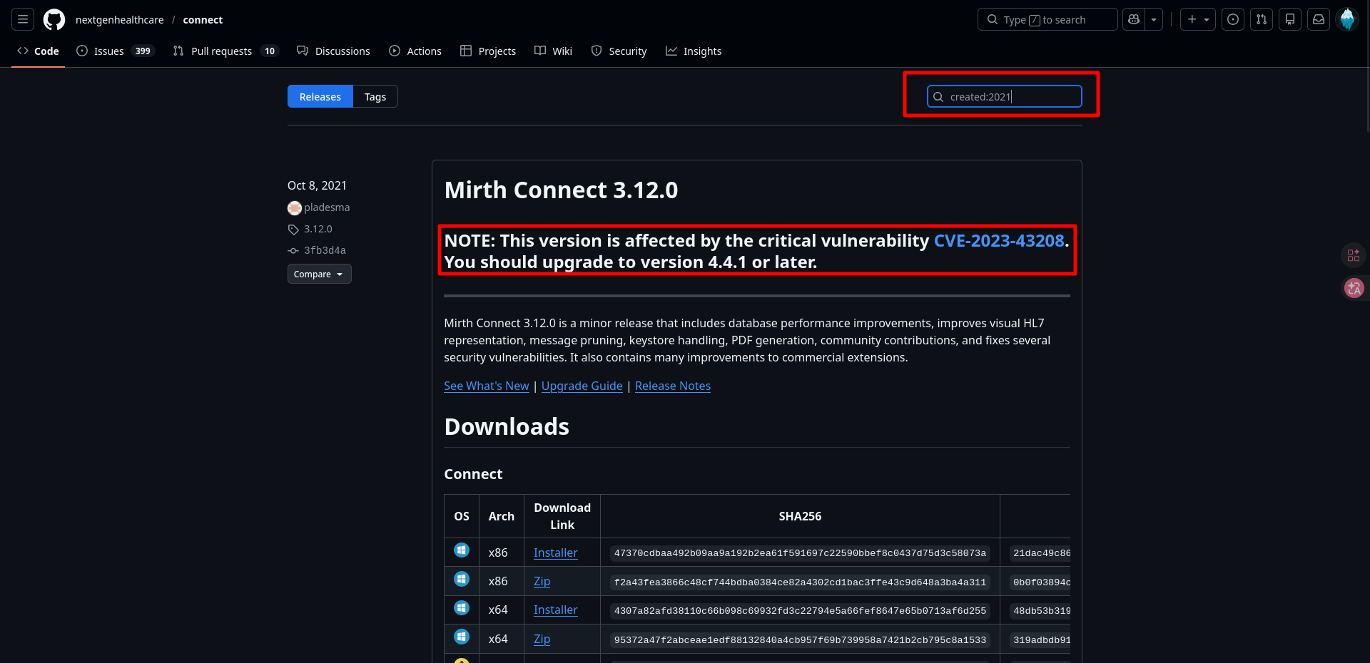Click the floating apps-grid extension icon
This screenshot has height=663, width=1370.
(1354, 255)
